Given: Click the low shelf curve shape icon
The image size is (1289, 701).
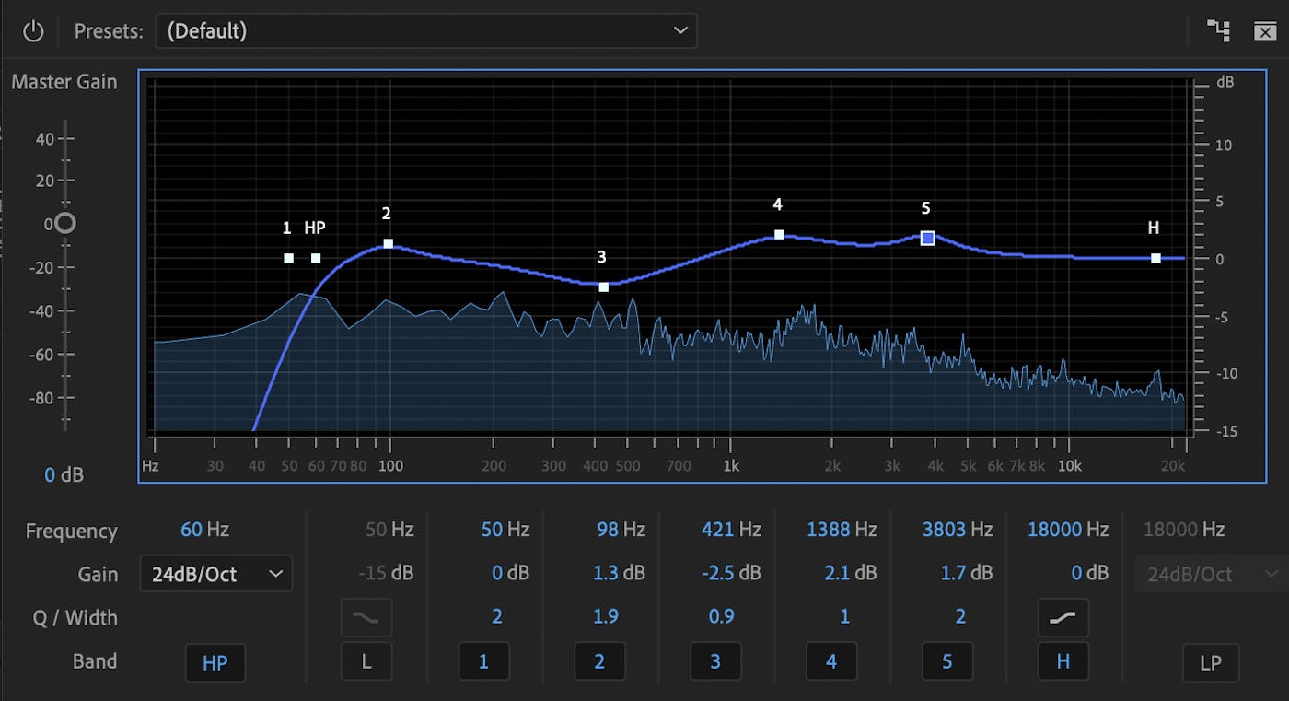Looking at the screenshot, I should [366, 618].
